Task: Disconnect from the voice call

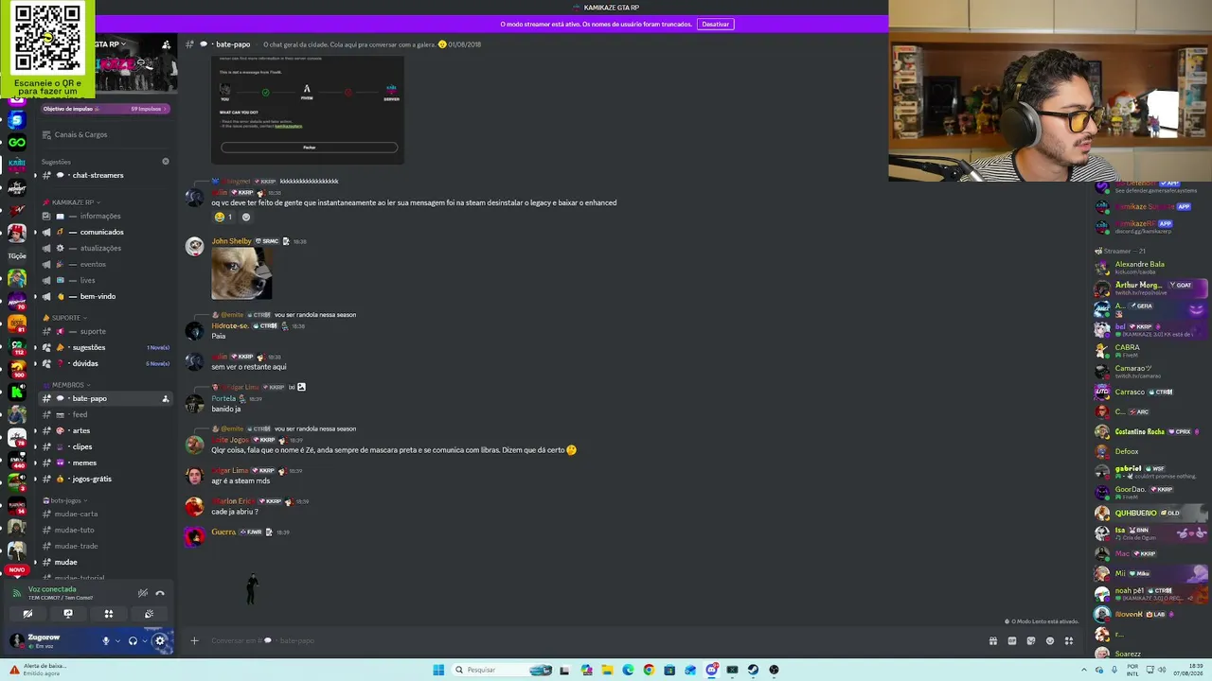Action: pos(160,593)
